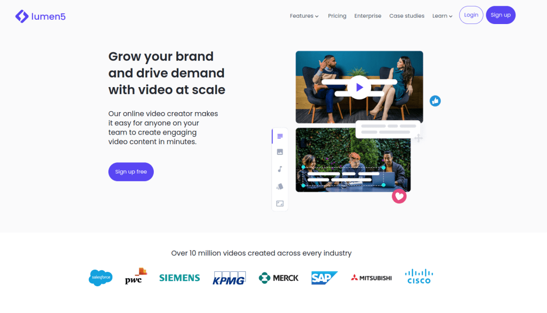Click the pink heart icon
This screenshot has height=313, width=547.
399,196
